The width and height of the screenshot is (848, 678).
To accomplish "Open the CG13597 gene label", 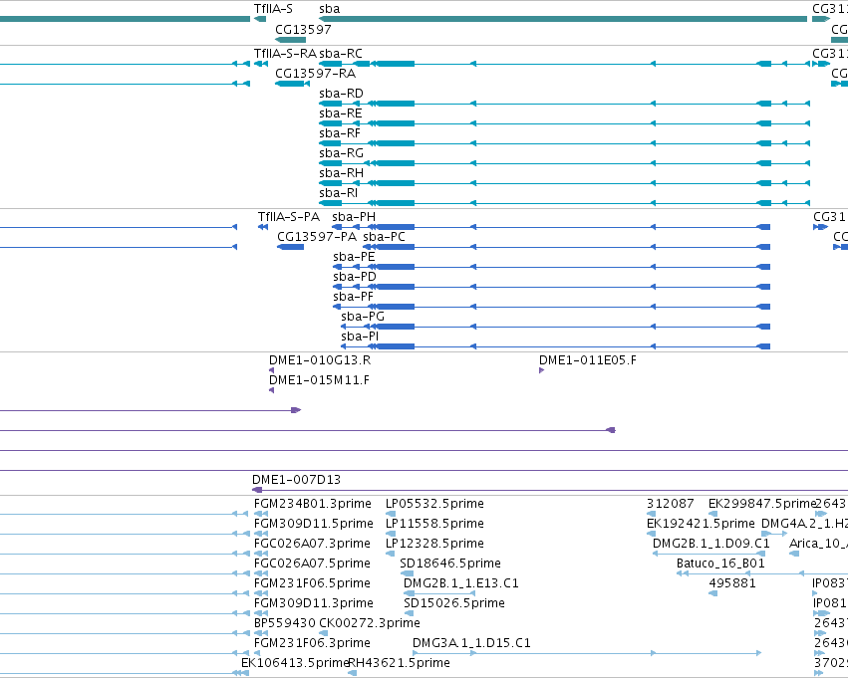I will [303, 29].
